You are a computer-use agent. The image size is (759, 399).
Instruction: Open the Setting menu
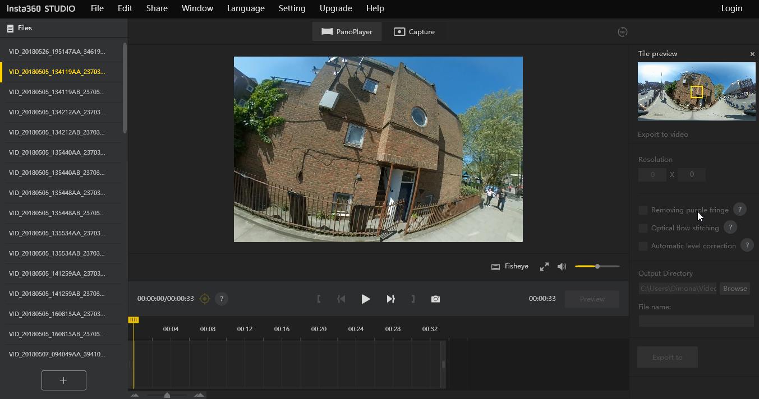[292, 8]
